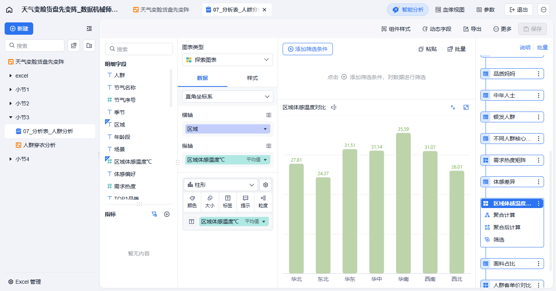Image resolution: width=556 pixels, height=291 pixels.
Task: Open the options menu for 需求热度矩阵 step
Action: coord(539,160)
